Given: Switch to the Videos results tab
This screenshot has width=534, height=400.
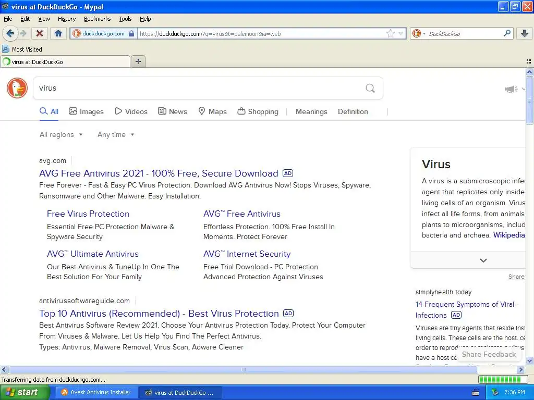Looking at the screenshot, I should [x=131, y=111].
